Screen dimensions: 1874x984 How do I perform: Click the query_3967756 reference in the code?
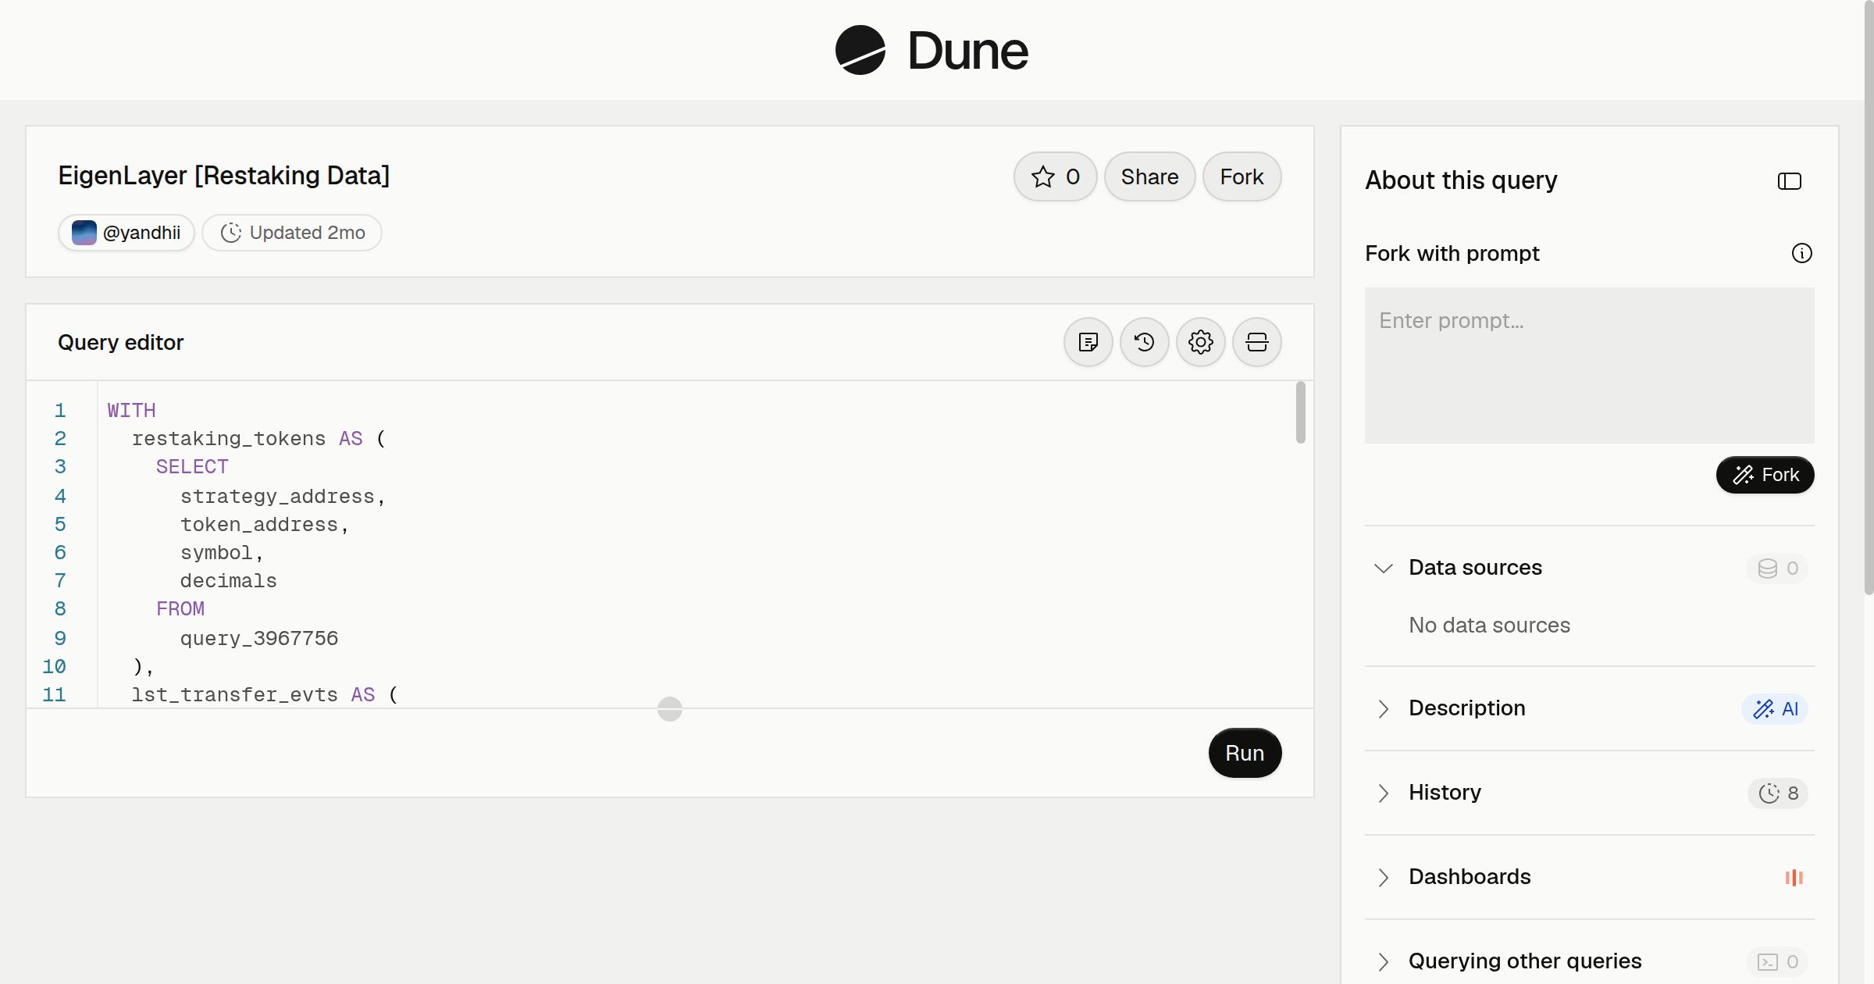click(x=258, y=639)
